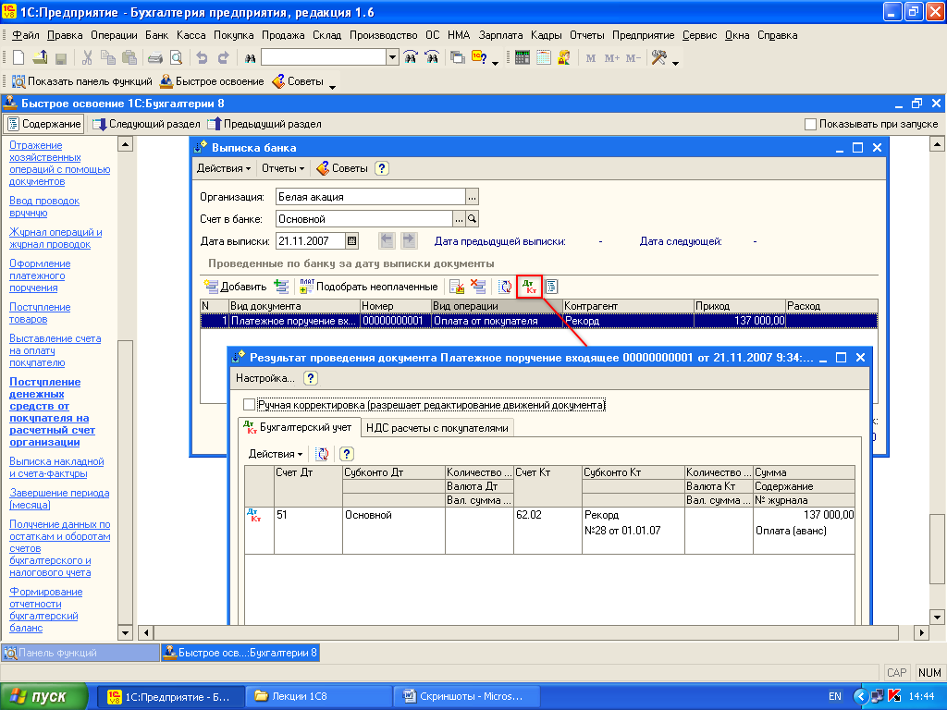Click the Print preview icon
Screen dimensions: 947x710
click(177, 58)
